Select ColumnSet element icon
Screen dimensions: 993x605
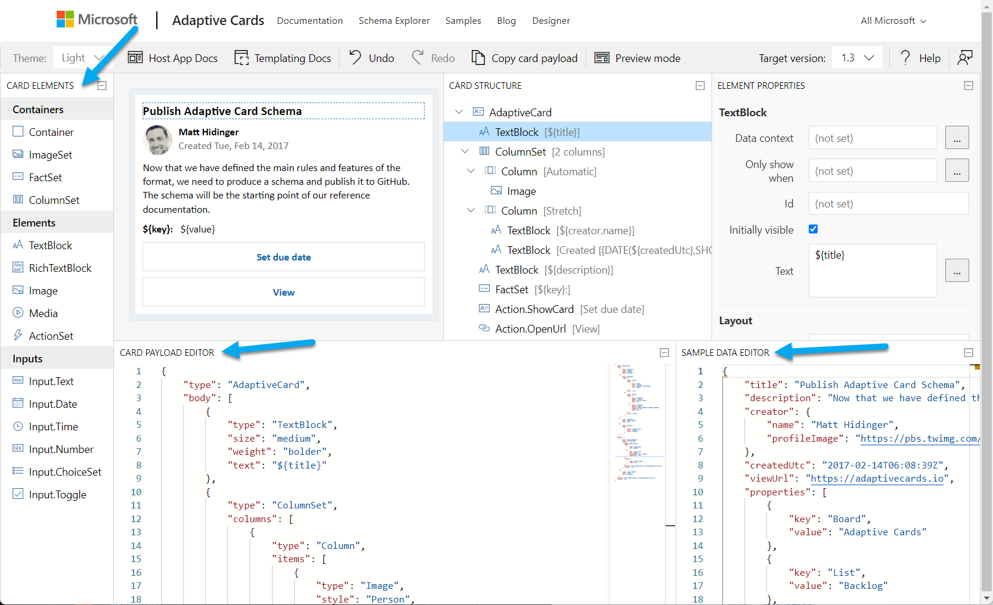(18, 200)
